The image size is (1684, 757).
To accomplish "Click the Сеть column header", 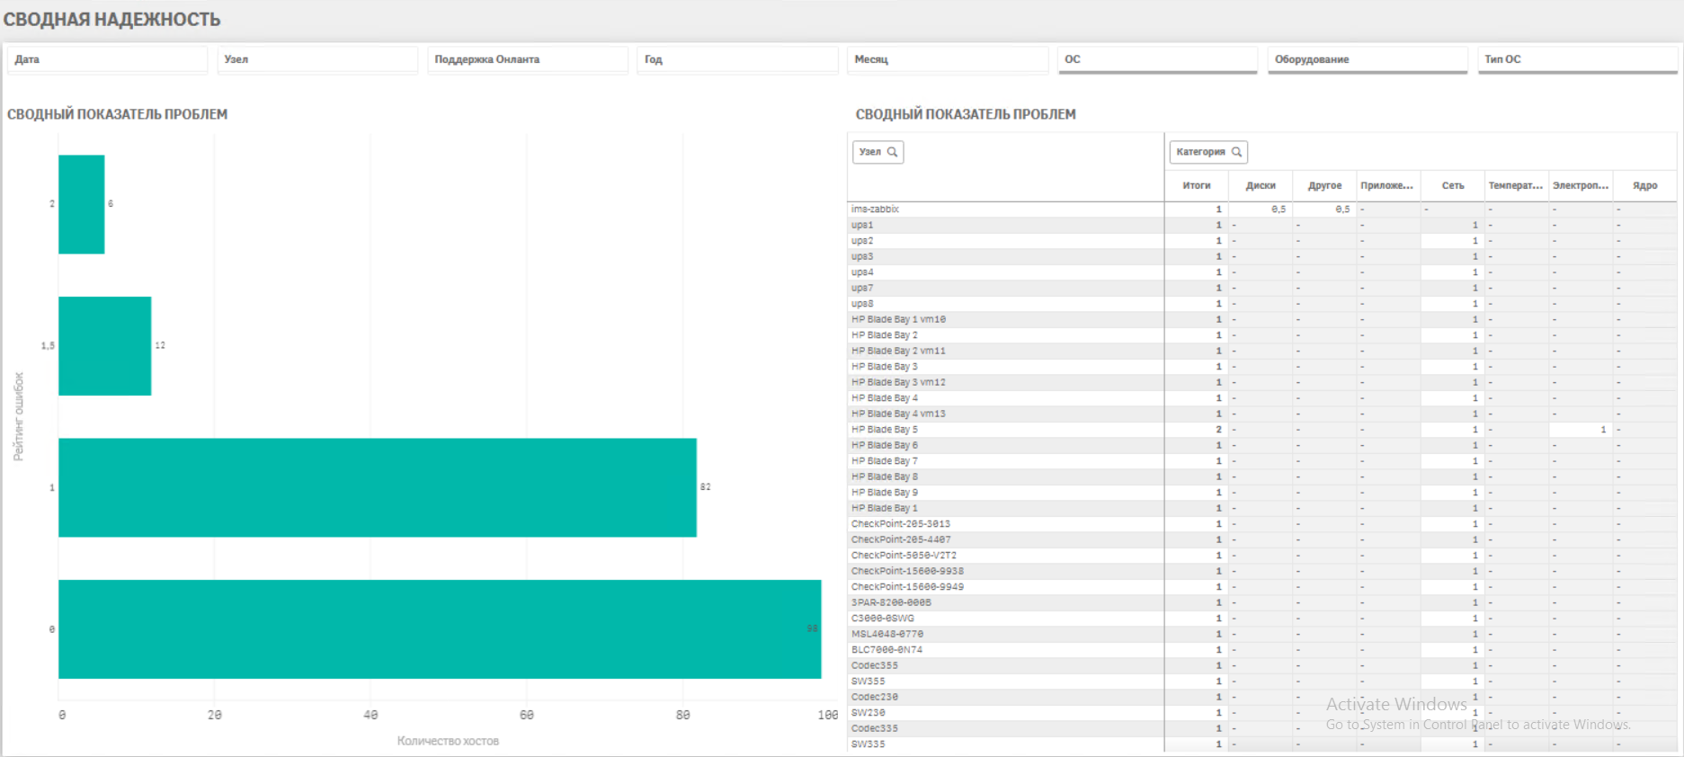I will click(x=1453, y=186).
